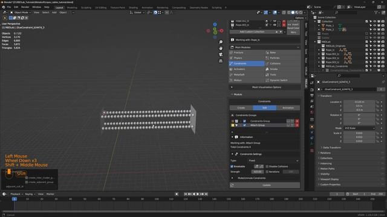Collapse the Constraints Settings section
Viewport: 387px width, 217px height.
tap(232, 154)
